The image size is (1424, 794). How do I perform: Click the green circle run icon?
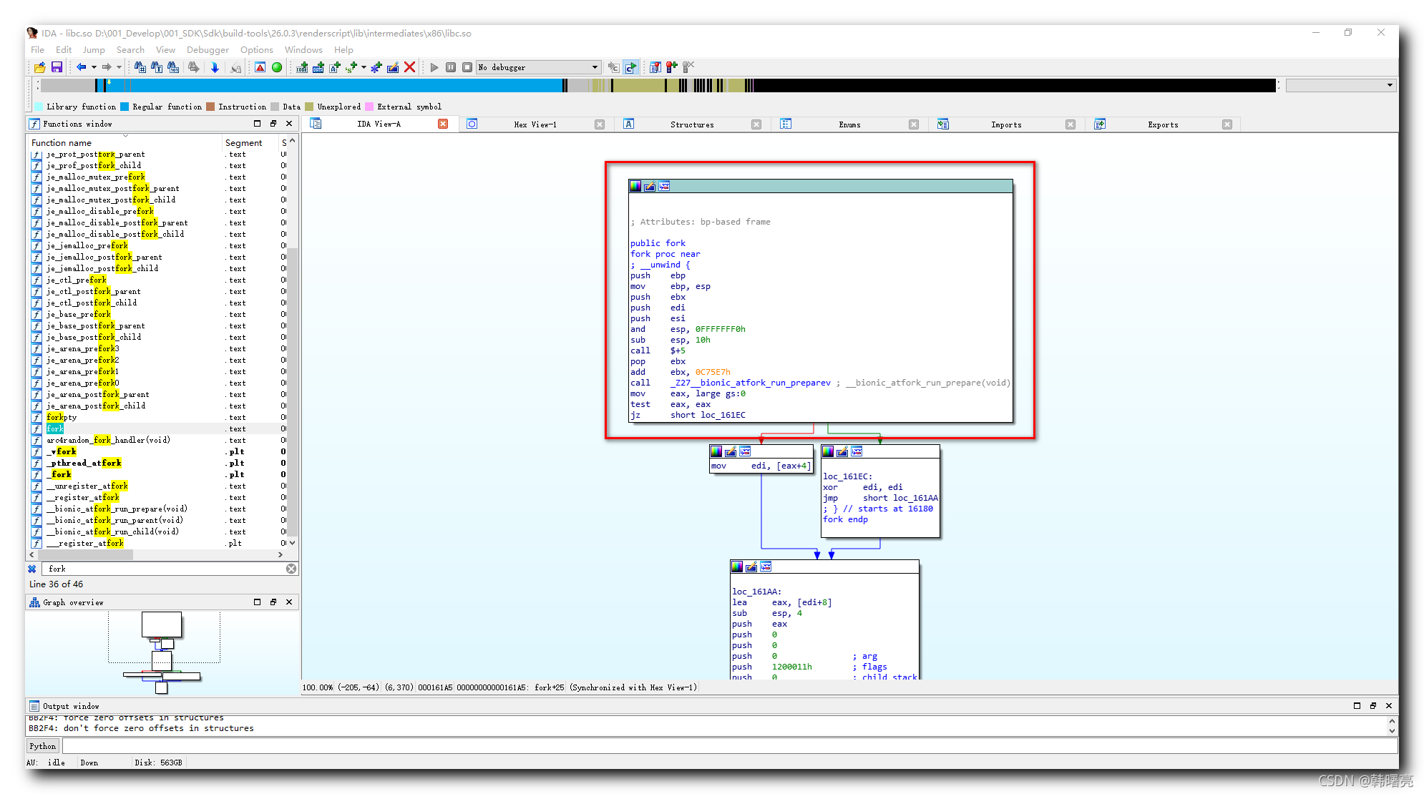pyautogui.click(x=277, y=67)
